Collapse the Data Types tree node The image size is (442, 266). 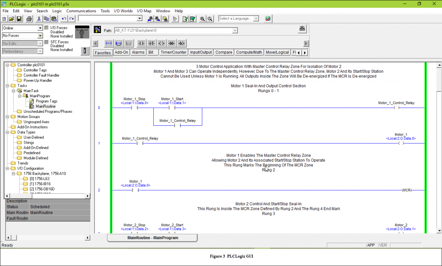8,132
